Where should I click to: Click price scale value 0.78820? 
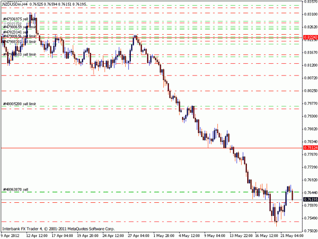311,129
